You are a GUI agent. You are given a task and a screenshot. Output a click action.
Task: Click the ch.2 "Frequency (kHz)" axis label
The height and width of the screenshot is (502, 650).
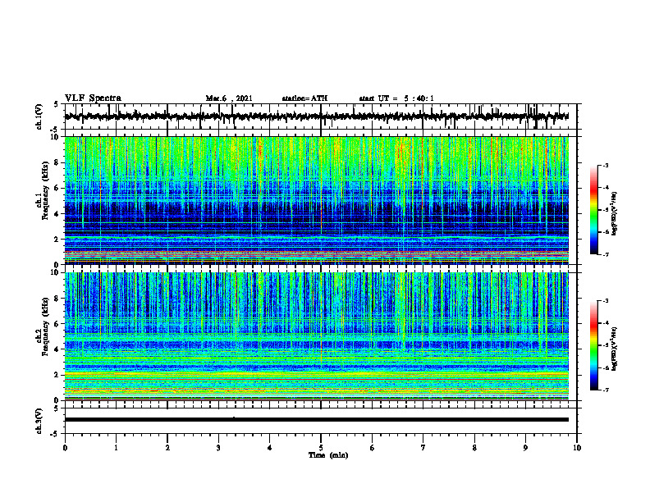(45, 326)
